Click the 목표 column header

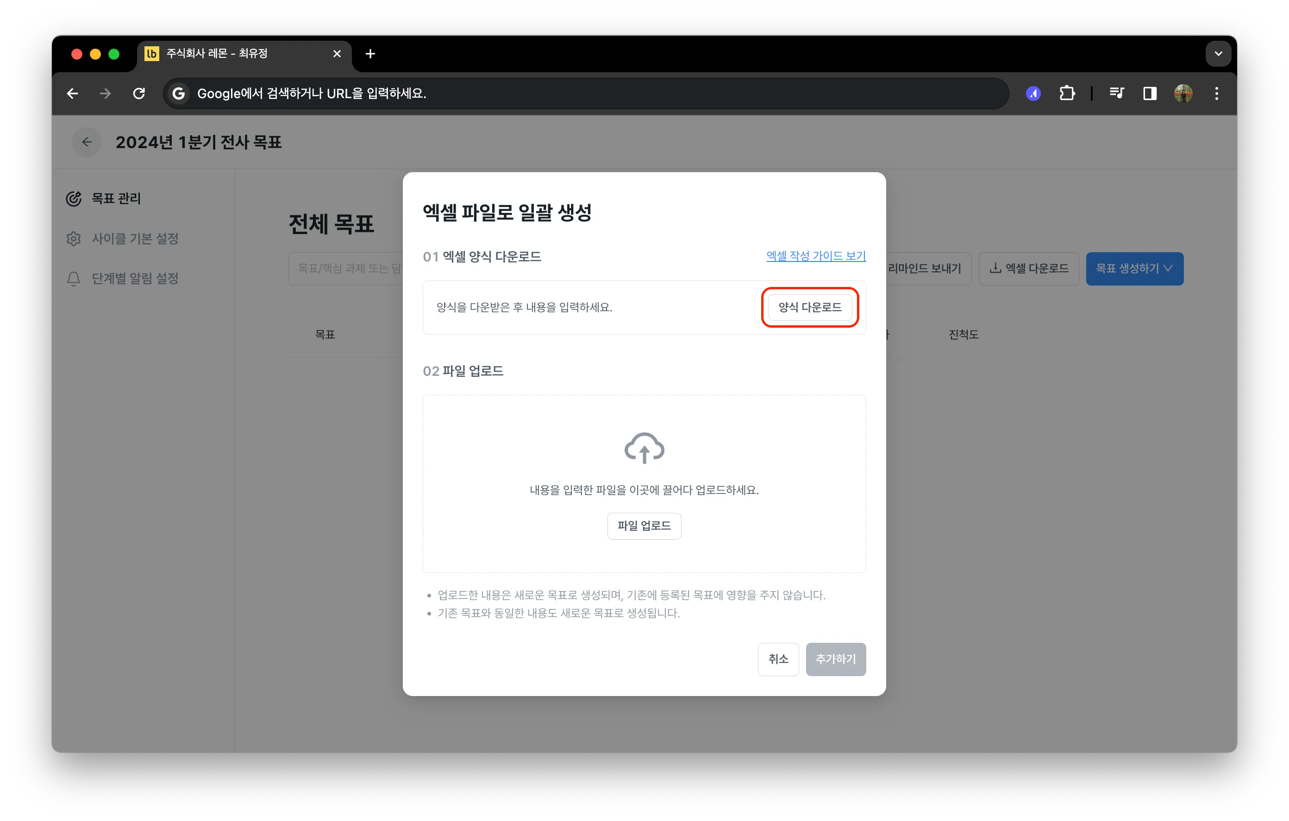tap(325, 335)
